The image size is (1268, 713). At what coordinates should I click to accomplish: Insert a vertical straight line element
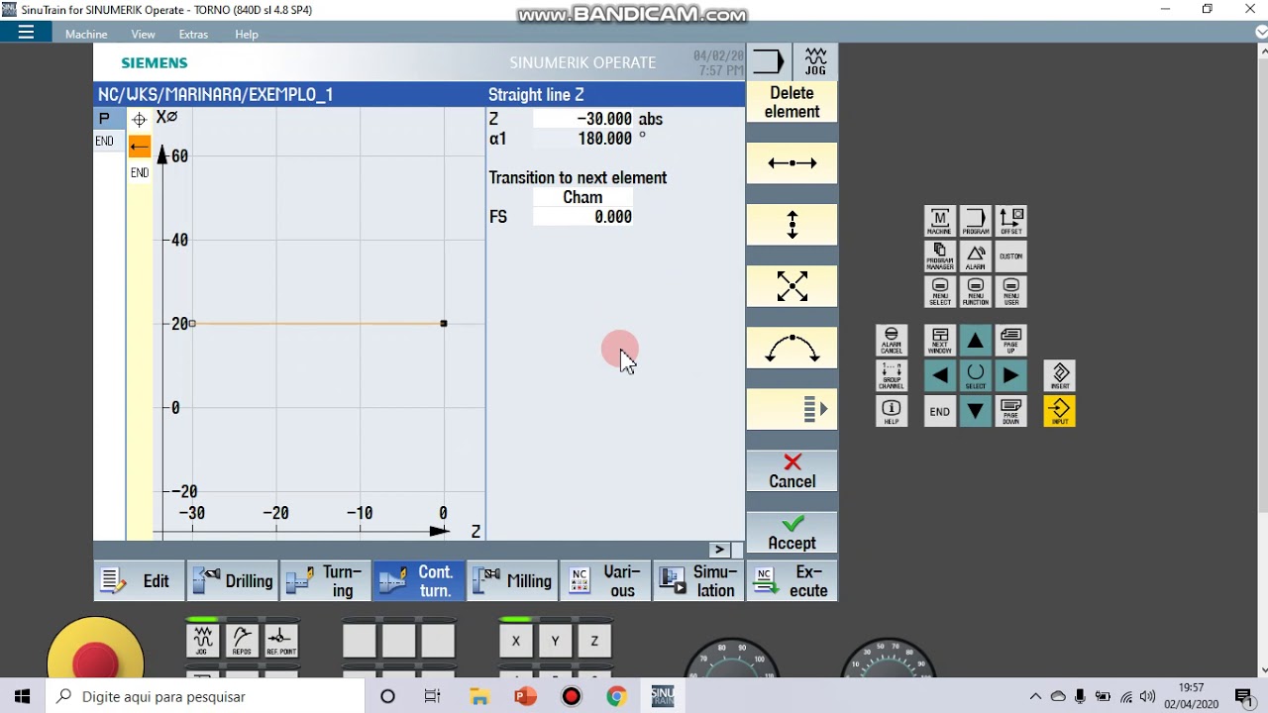tap(792, 225)
